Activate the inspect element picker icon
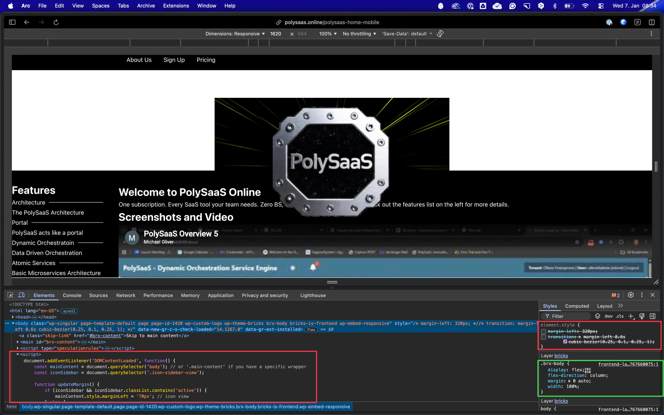Image resolution: width=664 pixels, height=415 pixels. click(10, 295)
